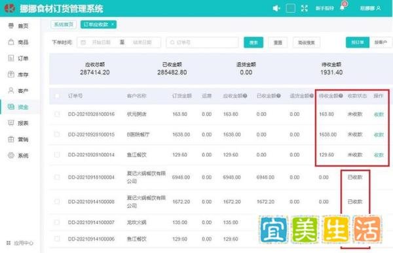Click 订货金额 6948.00 cell
This screenshot has width=393, height=253.
[x=181, y=177]
